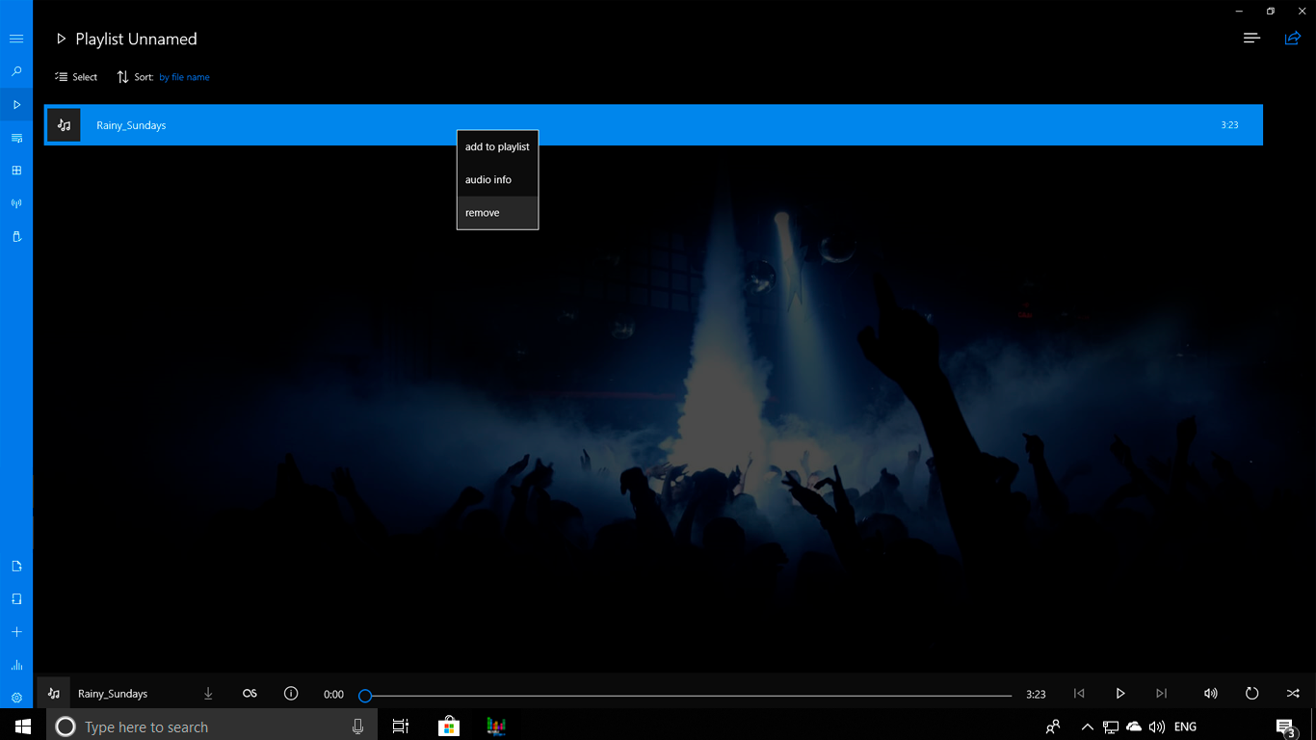Open the options menu at top right
This screenshot has width=1316, height=740.
pyautogui.click(x=1250, y=38)
